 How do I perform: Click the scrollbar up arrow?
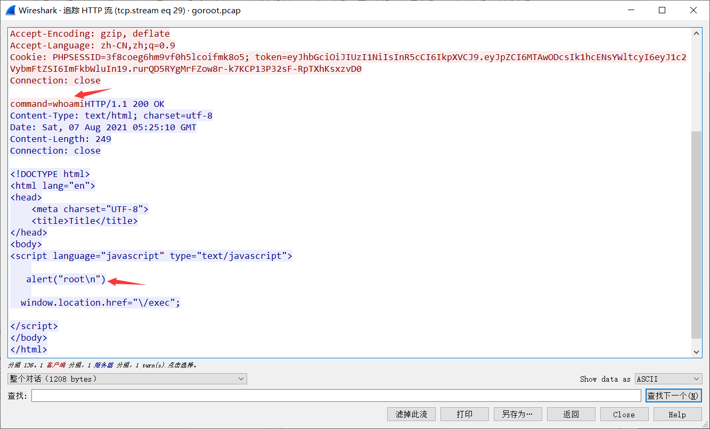click(696, 33)
